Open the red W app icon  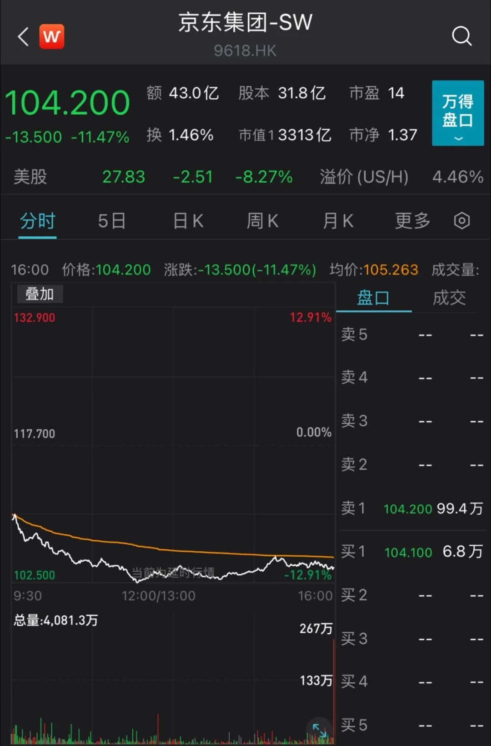(51, 36)
